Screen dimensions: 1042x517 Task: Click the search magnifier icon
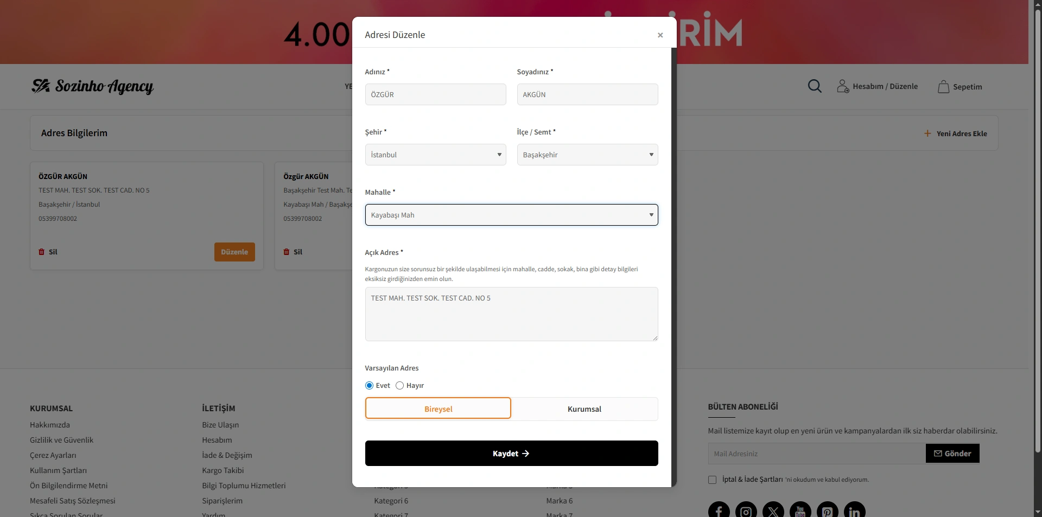coord(814,86)
